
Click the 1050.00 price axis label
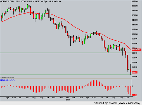135,29
